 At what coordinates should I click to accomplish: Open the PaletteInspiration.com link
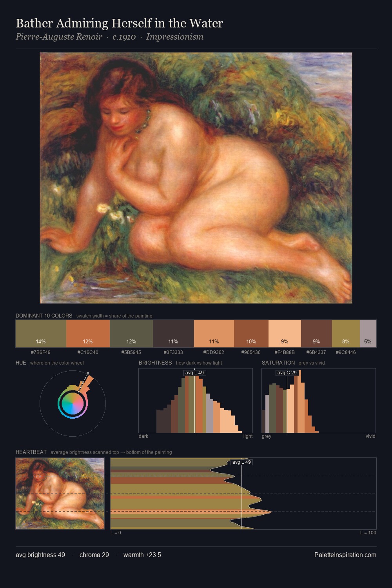tap(345, 555)
